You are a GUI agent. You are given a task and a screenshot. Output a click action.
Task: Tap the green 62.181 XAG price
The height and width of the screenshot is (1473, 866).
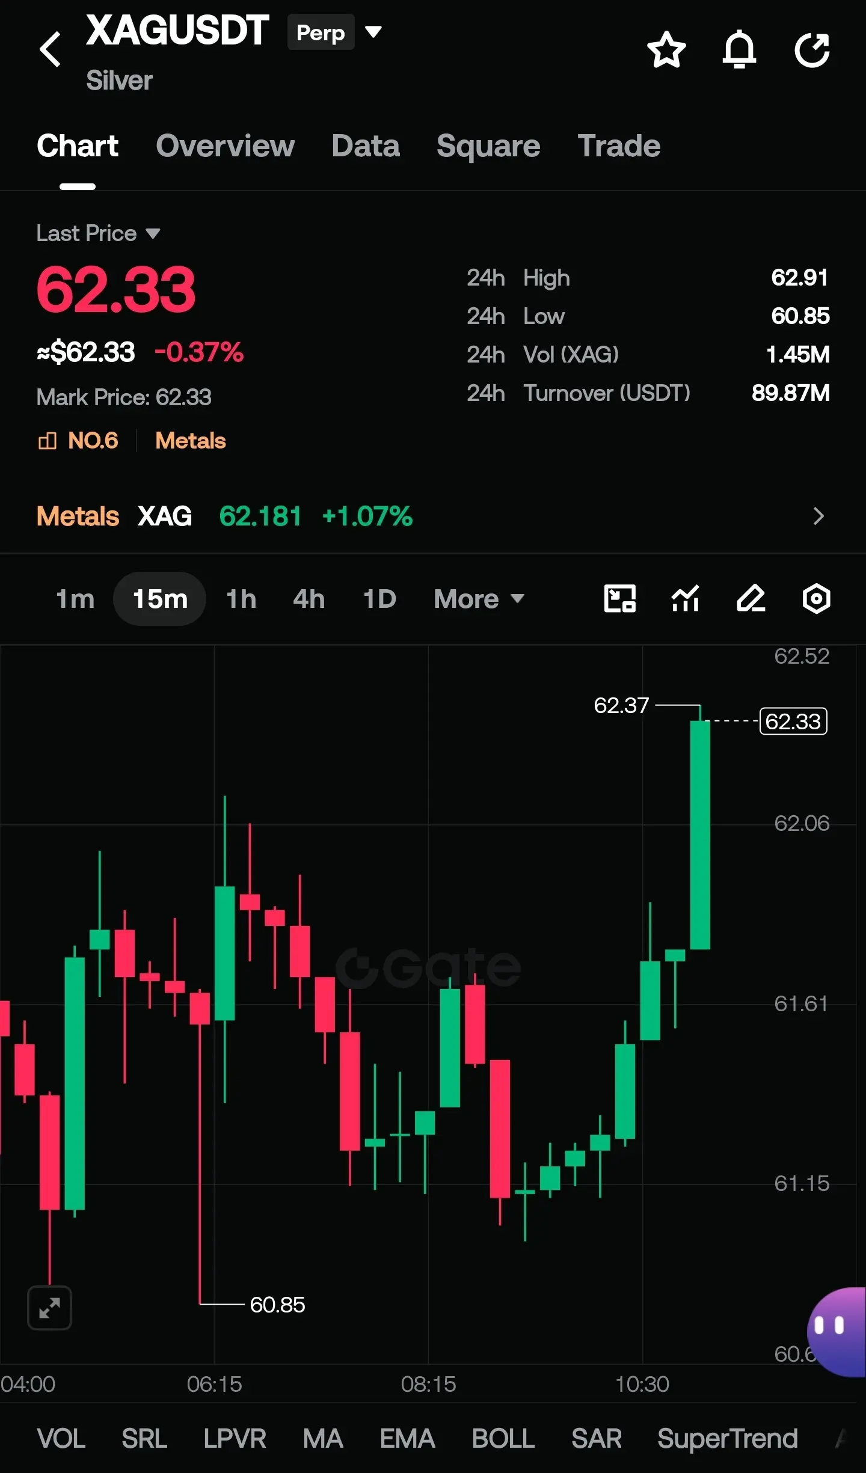260,516
